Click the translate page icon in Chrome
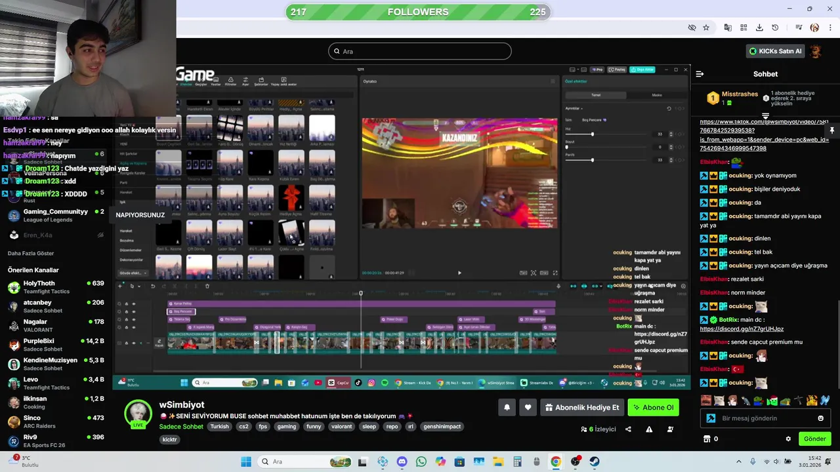840x472 pixels. (728, 28)
